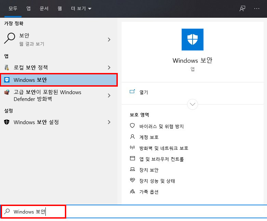Open 방화벽 및 네트워크 보호
This screenshot has width=267, height=221.
pyautogui.click(x=164, y=148)
